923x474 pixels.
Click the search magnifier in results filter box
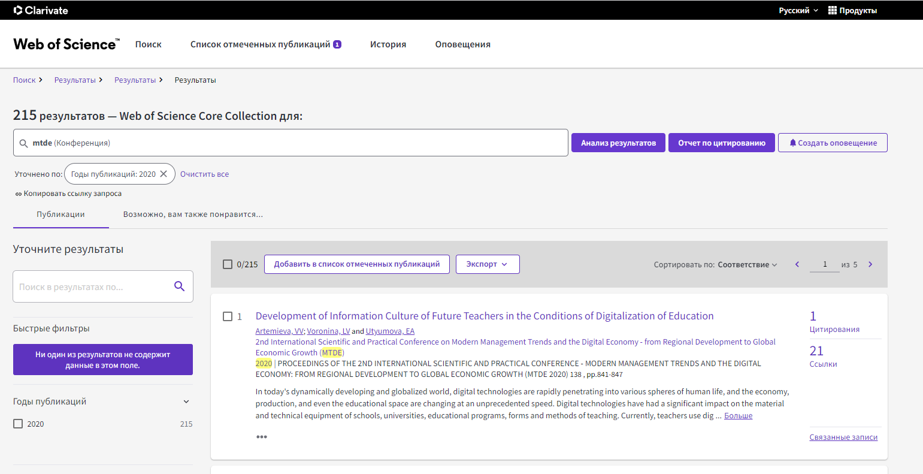[179, 286]
